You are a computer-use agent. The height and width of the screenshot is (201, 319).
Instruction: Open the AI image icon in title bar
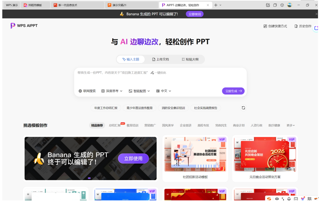click(268, 5)
